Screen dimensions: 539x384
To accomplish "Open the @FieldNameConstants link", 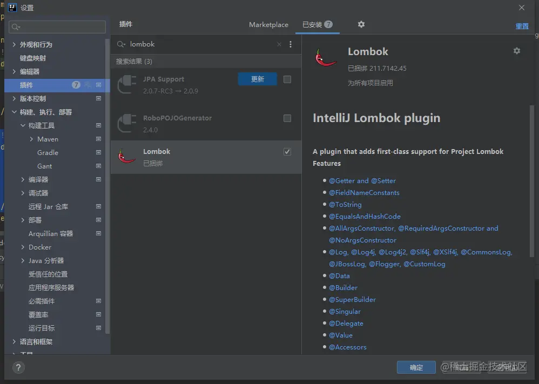I will 364,192.
